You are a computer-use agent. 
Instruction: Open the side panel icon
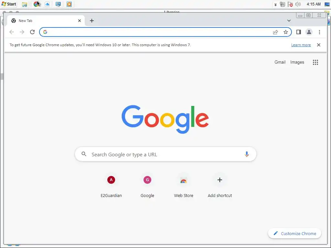click(298, 32)
